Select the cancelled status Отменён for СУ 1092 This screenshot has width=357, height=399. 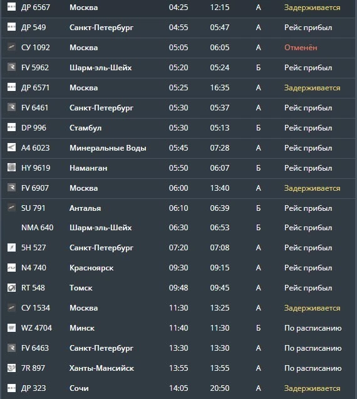pyautogui.click(x=301, y=48)
